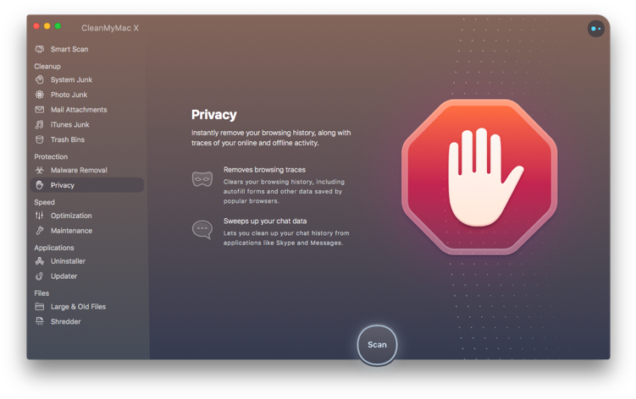
Task: Click 'Sweeps up your chat data' title
Action: [x=265, y=221]
